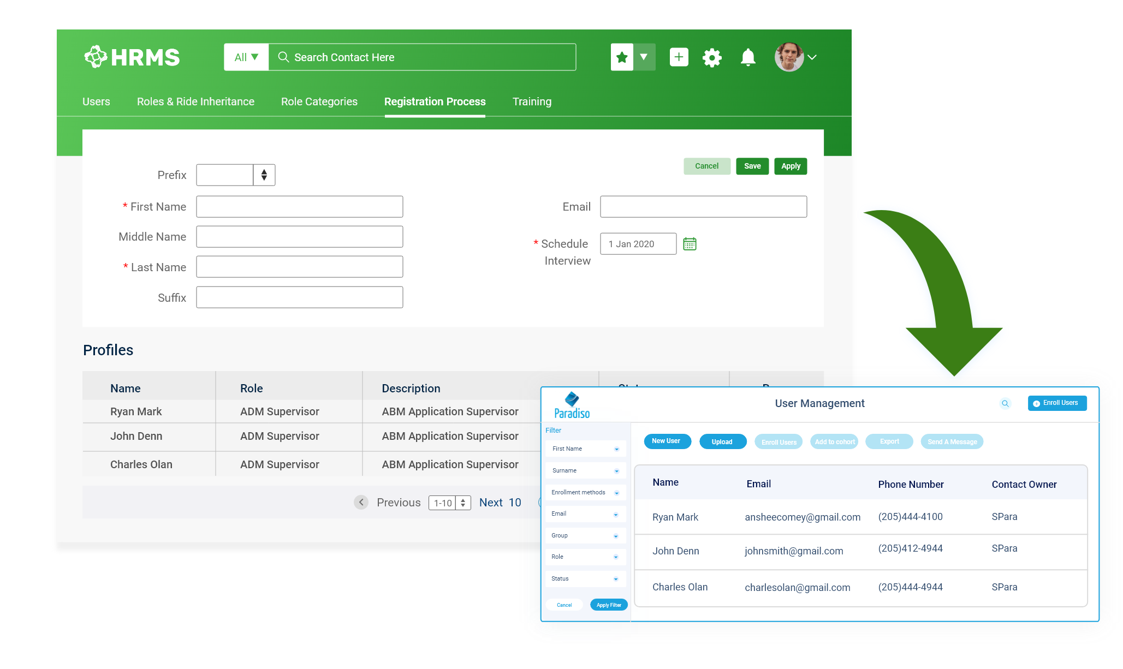Viewport: 1123px width, 669px height.
Task: Click ansheecomey@gmail.com email cell
Action: pos(803,517)
